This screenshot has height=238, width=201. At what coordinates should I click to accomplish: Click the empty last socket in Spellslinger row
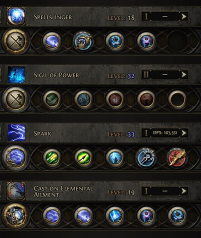click(177, 41)
